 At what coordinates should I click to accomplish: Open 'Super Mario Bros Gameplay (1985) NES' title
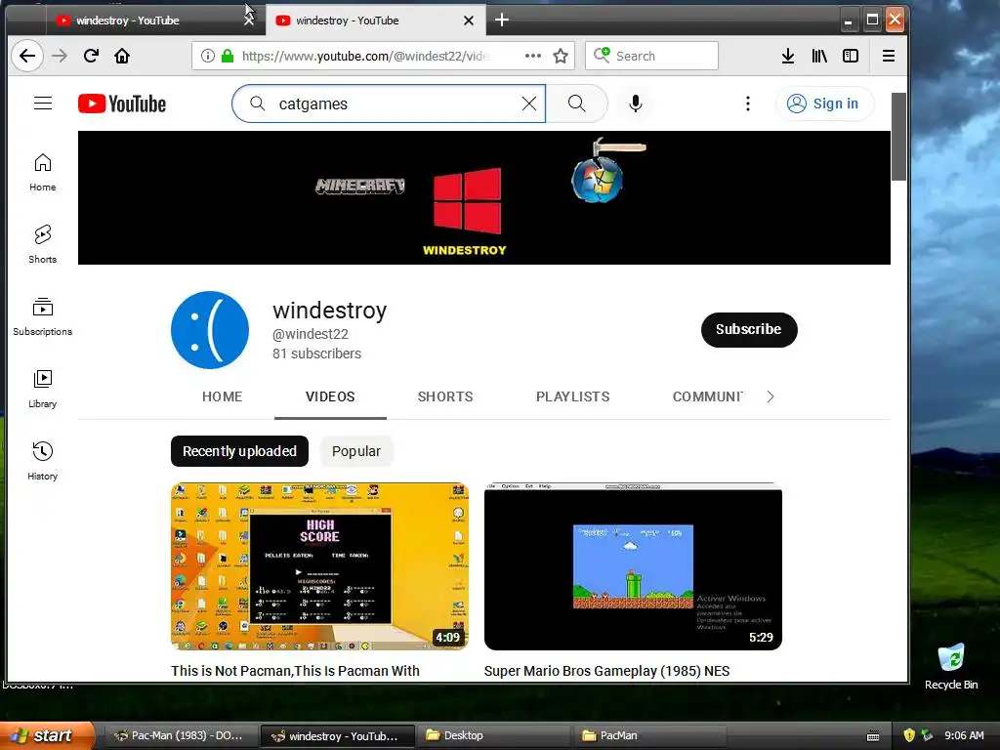click(x=606, y=671)
